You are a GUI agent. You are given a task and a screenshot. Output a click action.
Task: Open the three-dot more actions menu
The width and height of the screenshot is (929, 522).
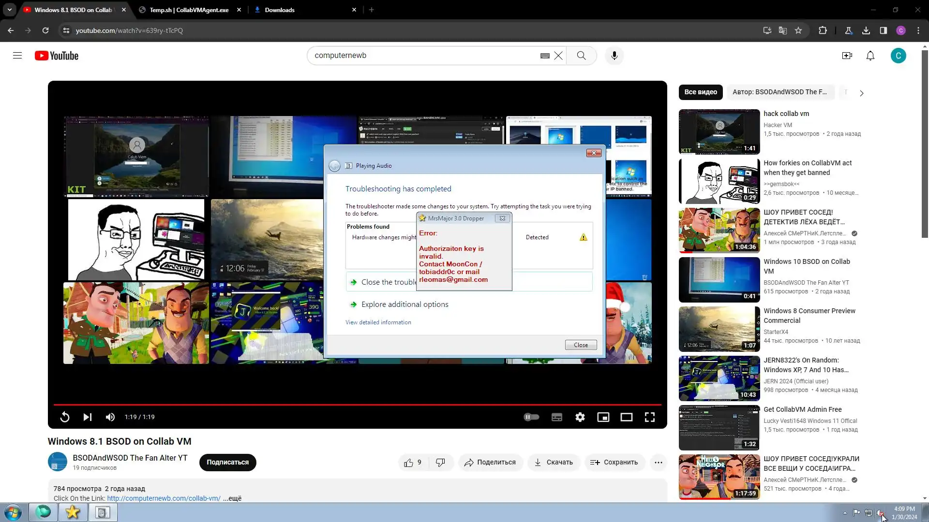(x=658, y=463)
